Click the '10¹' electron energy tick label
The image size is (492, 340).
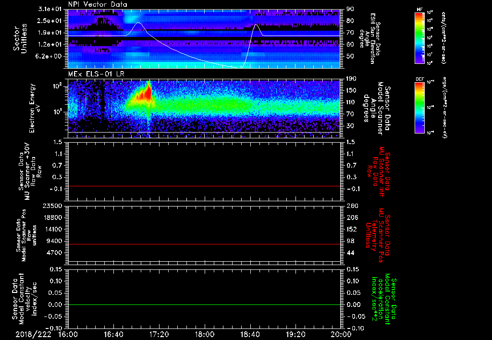(x=59, y=112)
